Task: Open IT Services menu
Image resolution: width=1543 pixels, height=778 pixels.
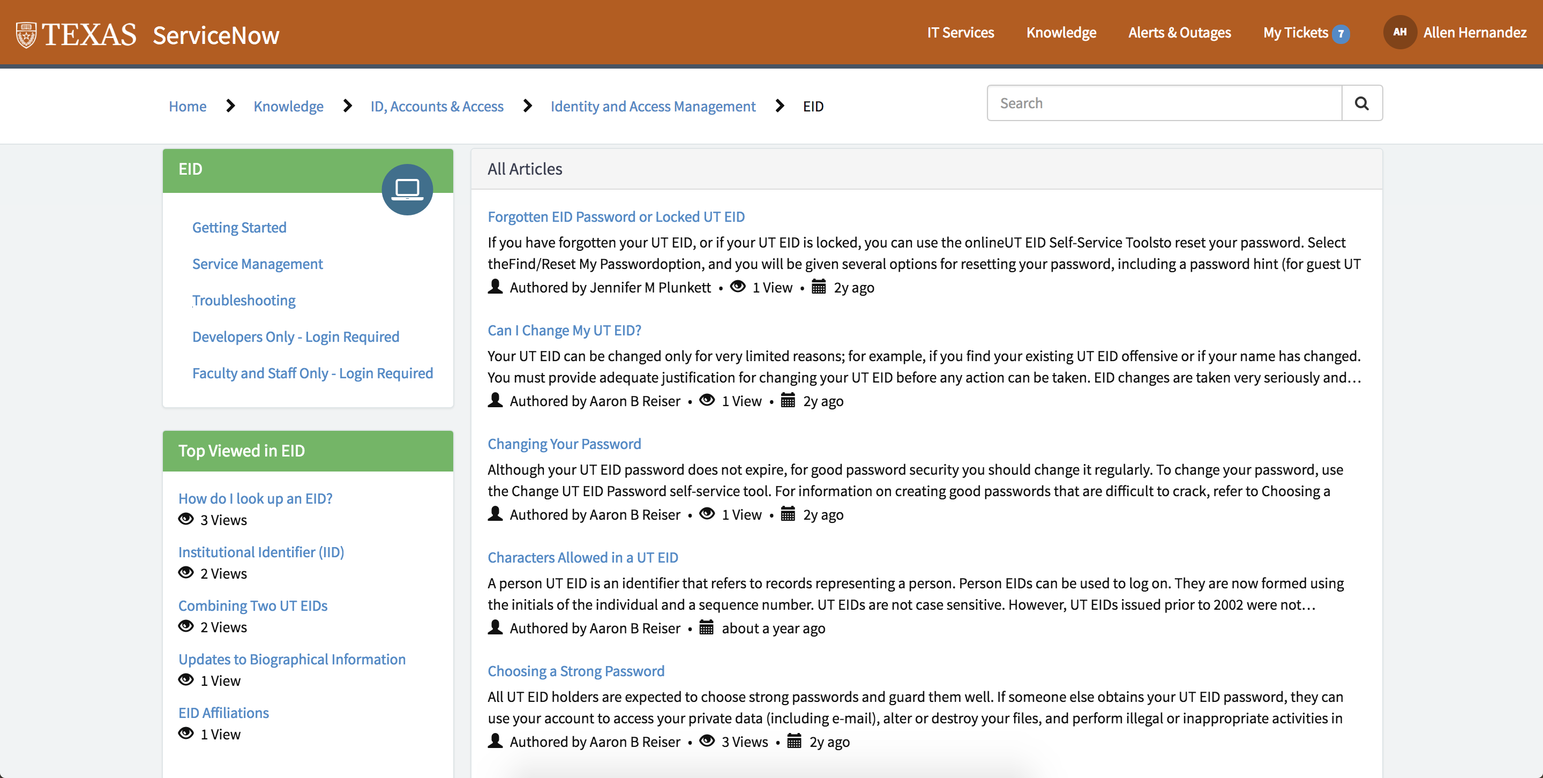Action: [x=960, y=32]
